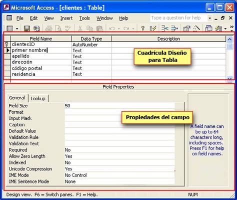Click the IME Mode value No Control
This screenshot has height=200, width=237.
pyautogui.click(x=119, y=175)
